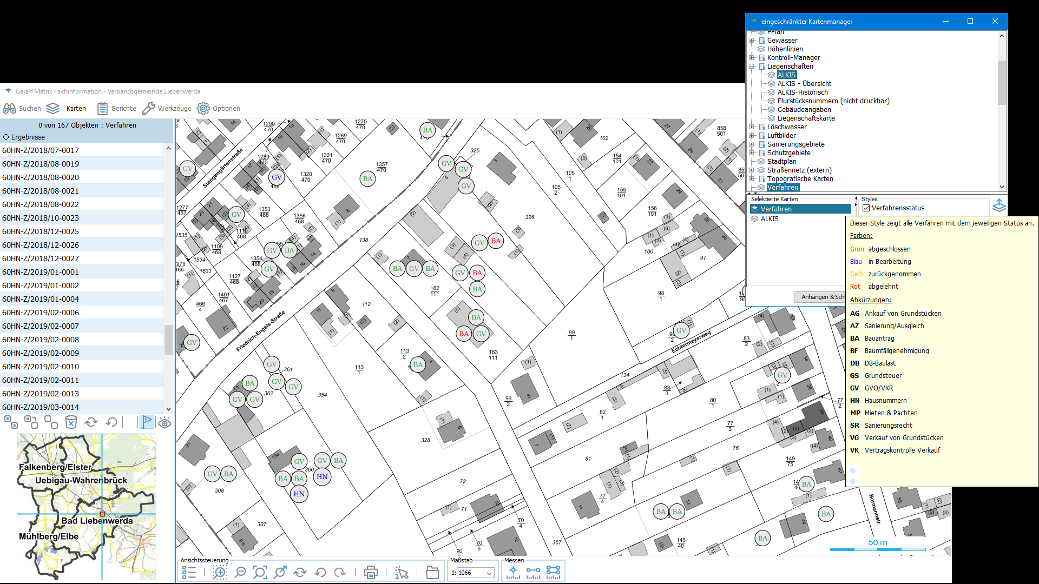Select result 60HN-Z/2019/01-0001

coord(41,272)
